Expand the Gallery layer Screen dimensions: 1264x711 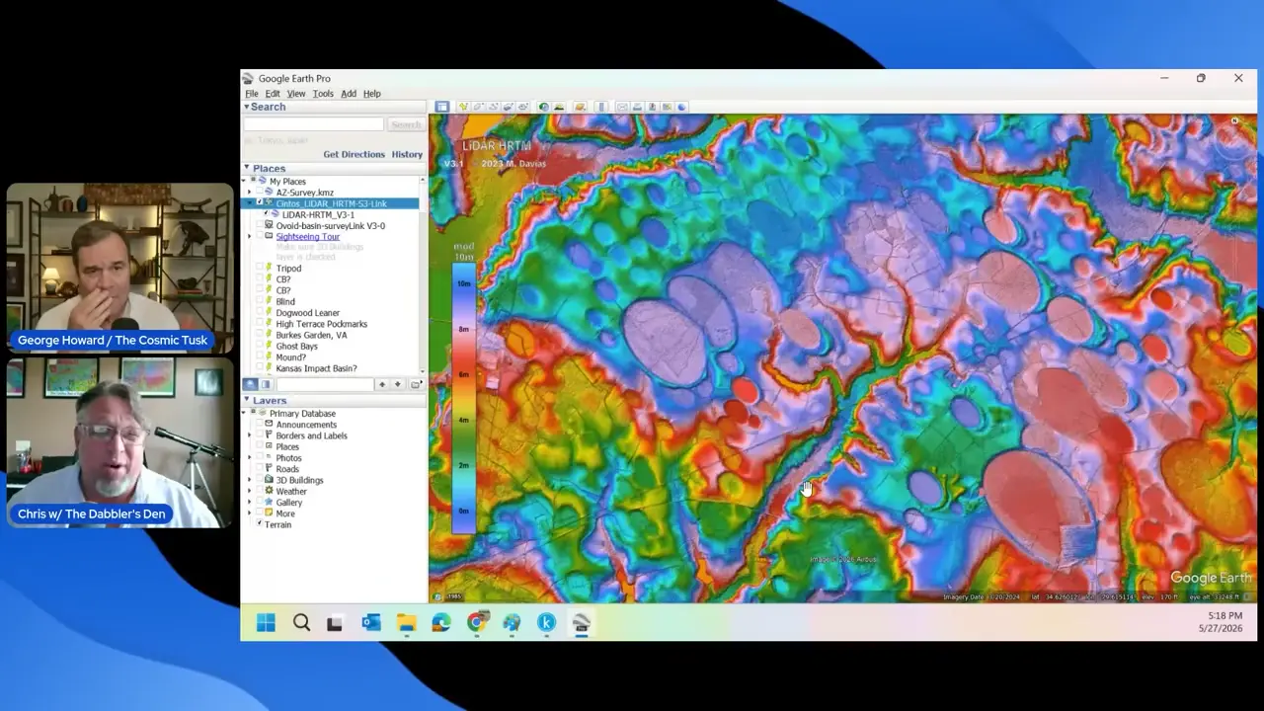click(249, 503)
